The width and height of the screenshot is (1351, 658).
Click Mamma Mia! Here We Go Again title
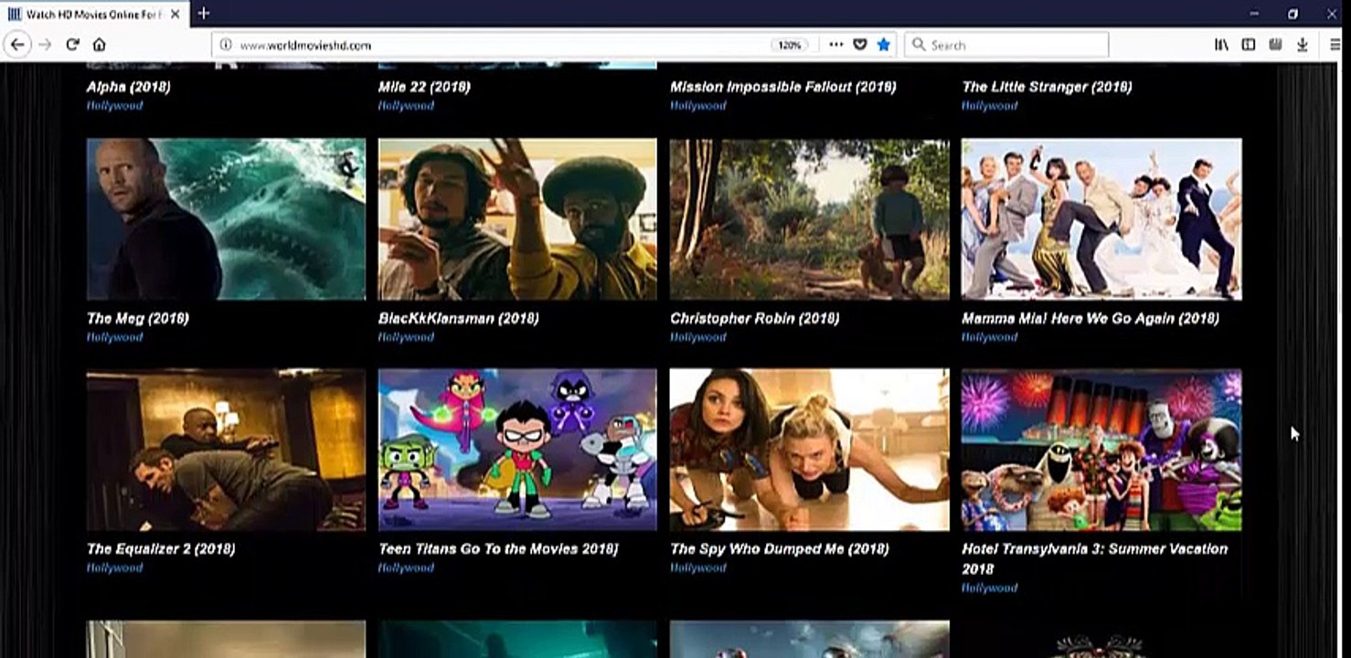pos(1090,318)
